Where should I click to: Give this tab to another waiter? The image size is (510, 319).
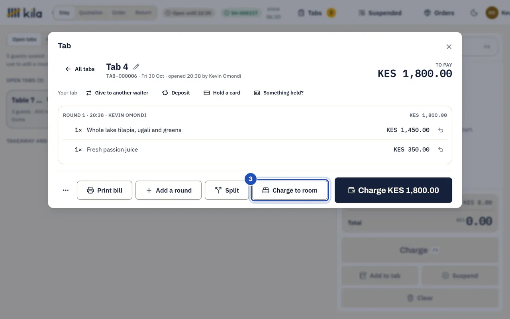117,93
